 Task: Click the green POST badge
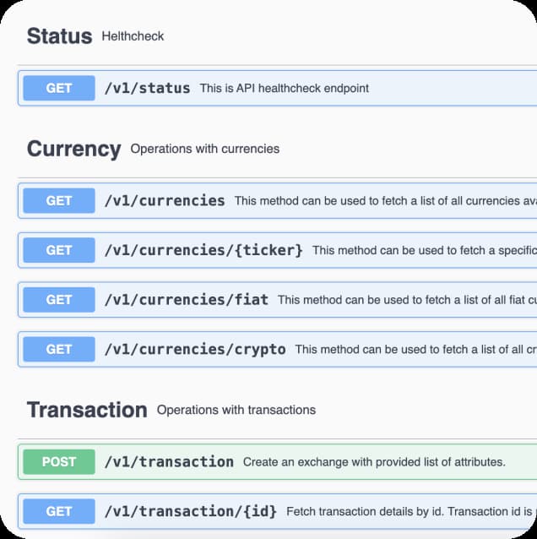point(59,462)
